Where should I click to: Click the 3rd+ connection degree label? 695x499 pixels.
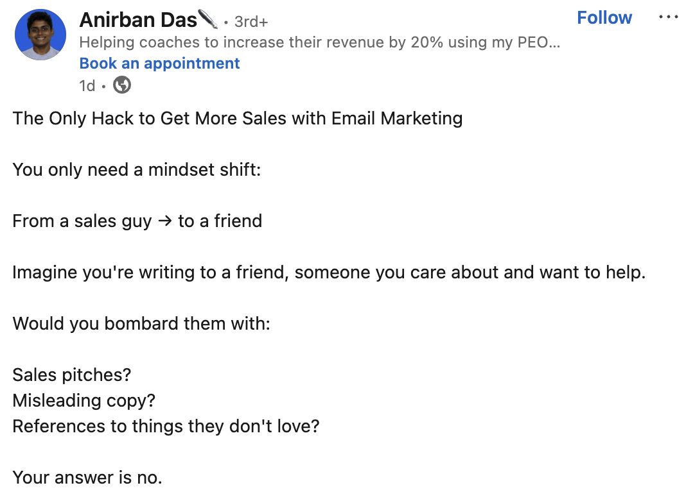251,22
